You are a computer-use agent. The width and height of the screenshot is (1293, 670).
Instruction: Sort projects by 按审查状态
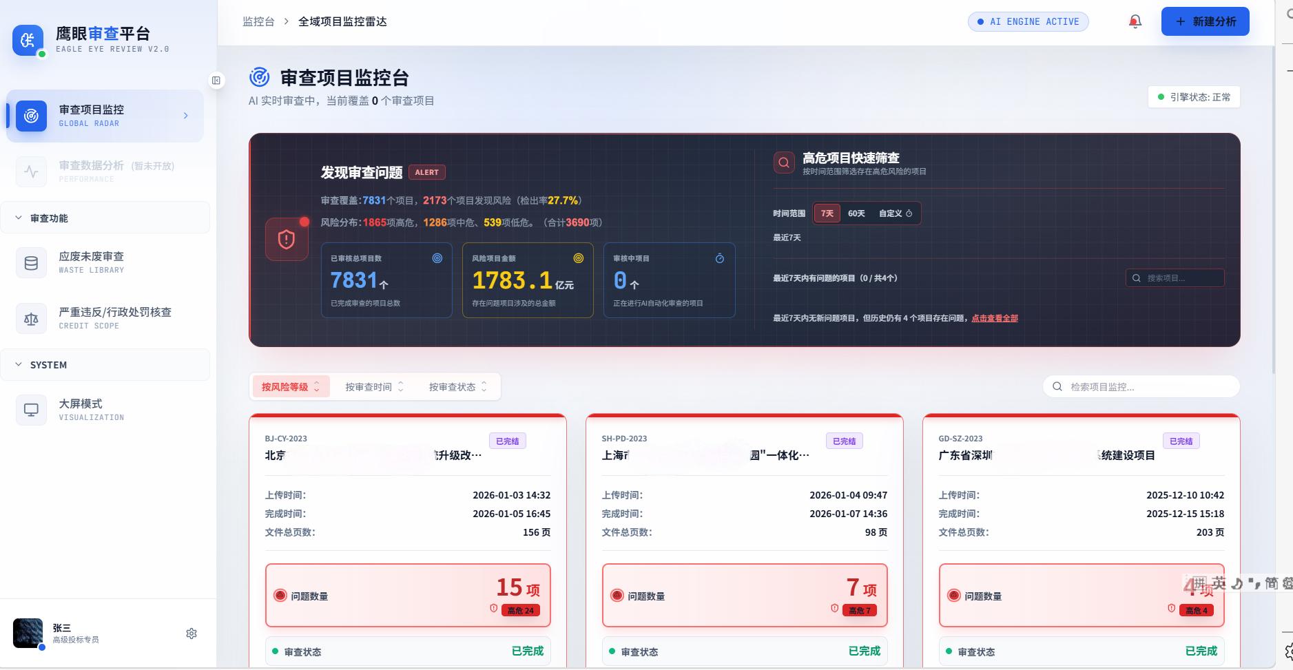point(457,387)
